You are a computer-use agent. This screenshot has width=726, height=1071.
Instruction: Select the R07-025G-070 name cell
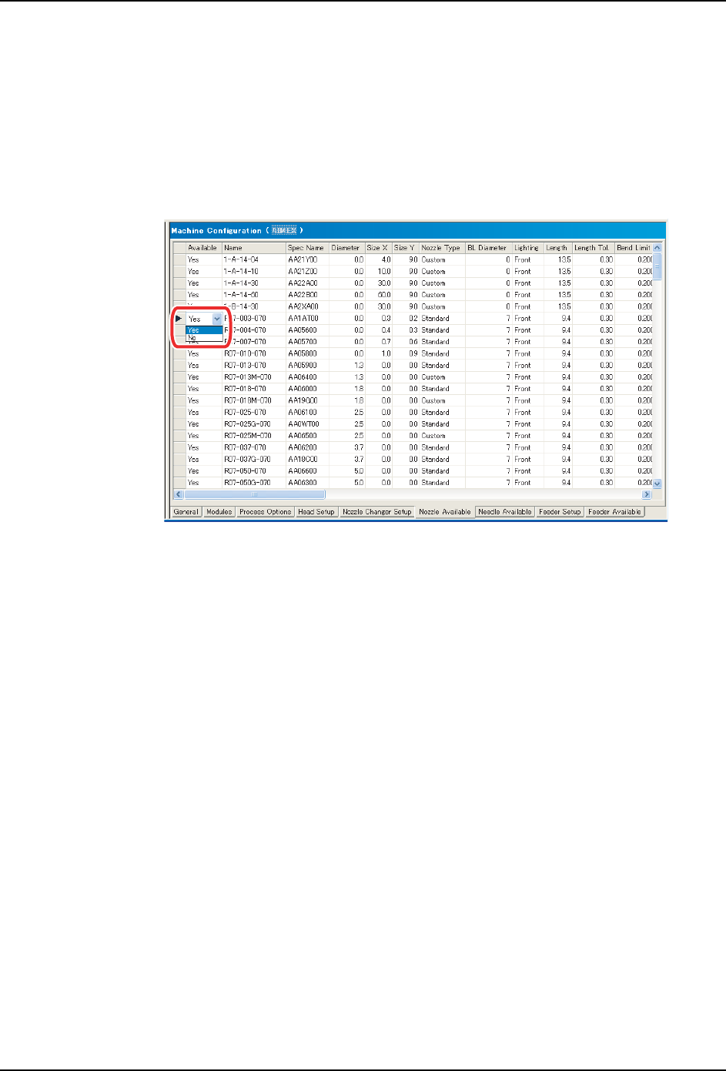tap(254, 424)
